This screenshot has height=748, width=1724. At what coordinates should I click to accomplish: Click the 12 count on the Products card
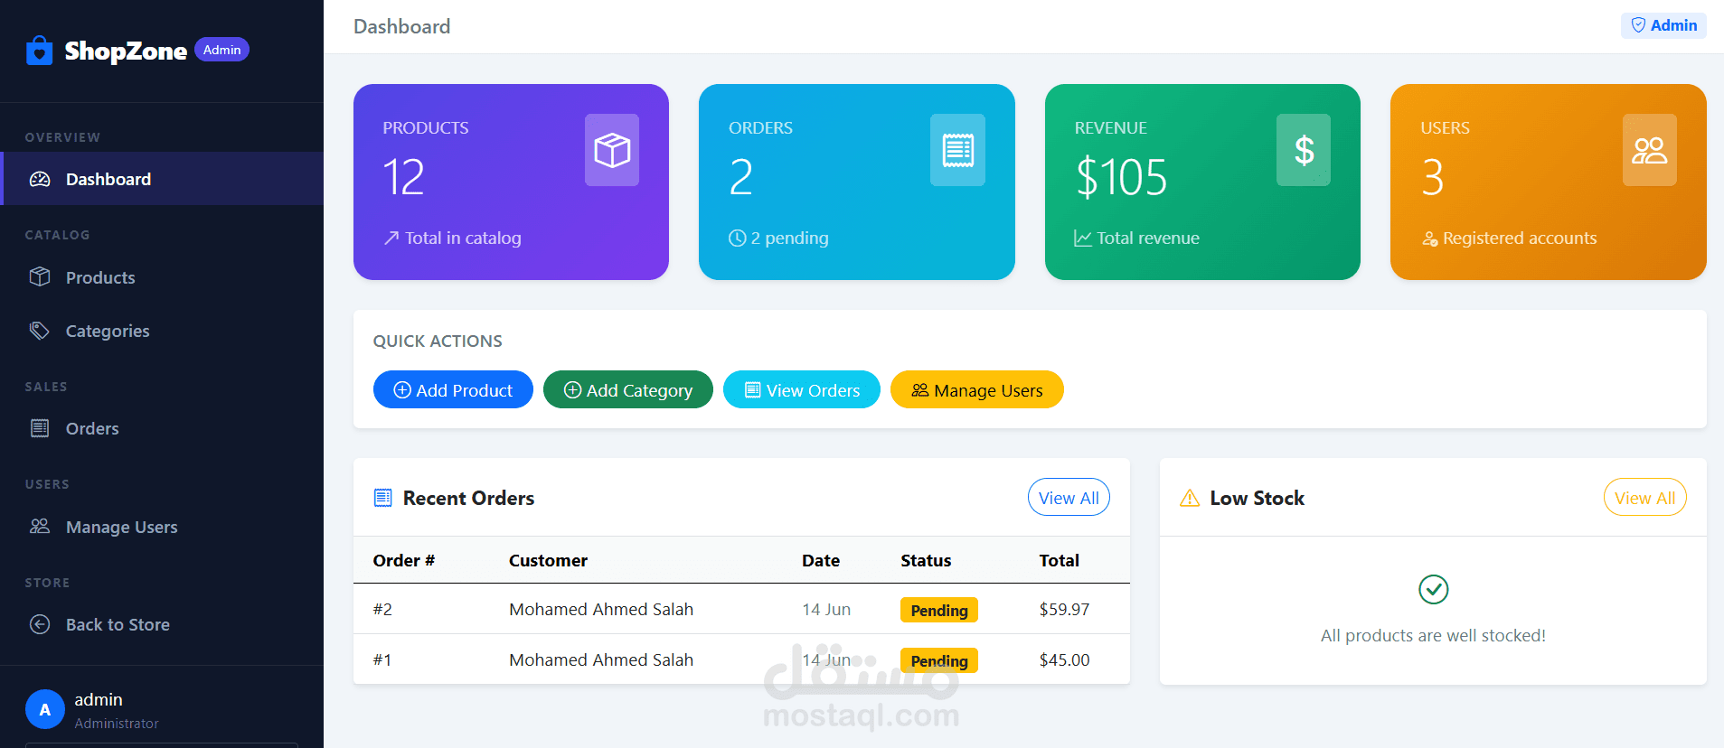[403, 176]
